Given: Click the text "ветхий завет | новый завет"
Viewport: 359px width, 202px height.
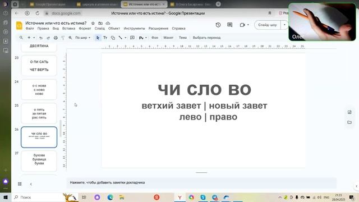Looking at the screenshot, I should [x=204, y=106].
